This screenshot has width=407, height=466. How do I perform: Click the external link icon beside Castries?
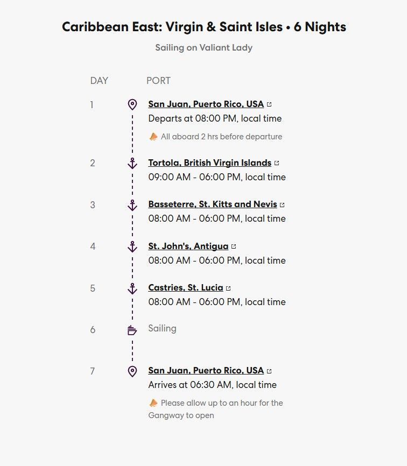[228, 288]
